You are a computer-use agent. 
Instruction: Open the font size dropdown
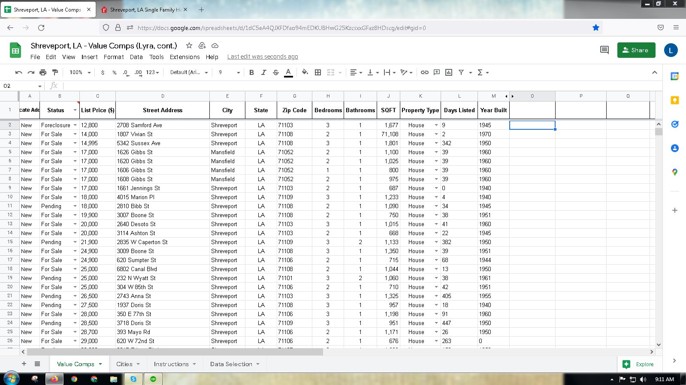[x=229, y=72]
